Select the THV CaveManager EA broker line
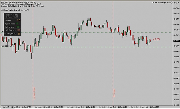 (21, 4)
